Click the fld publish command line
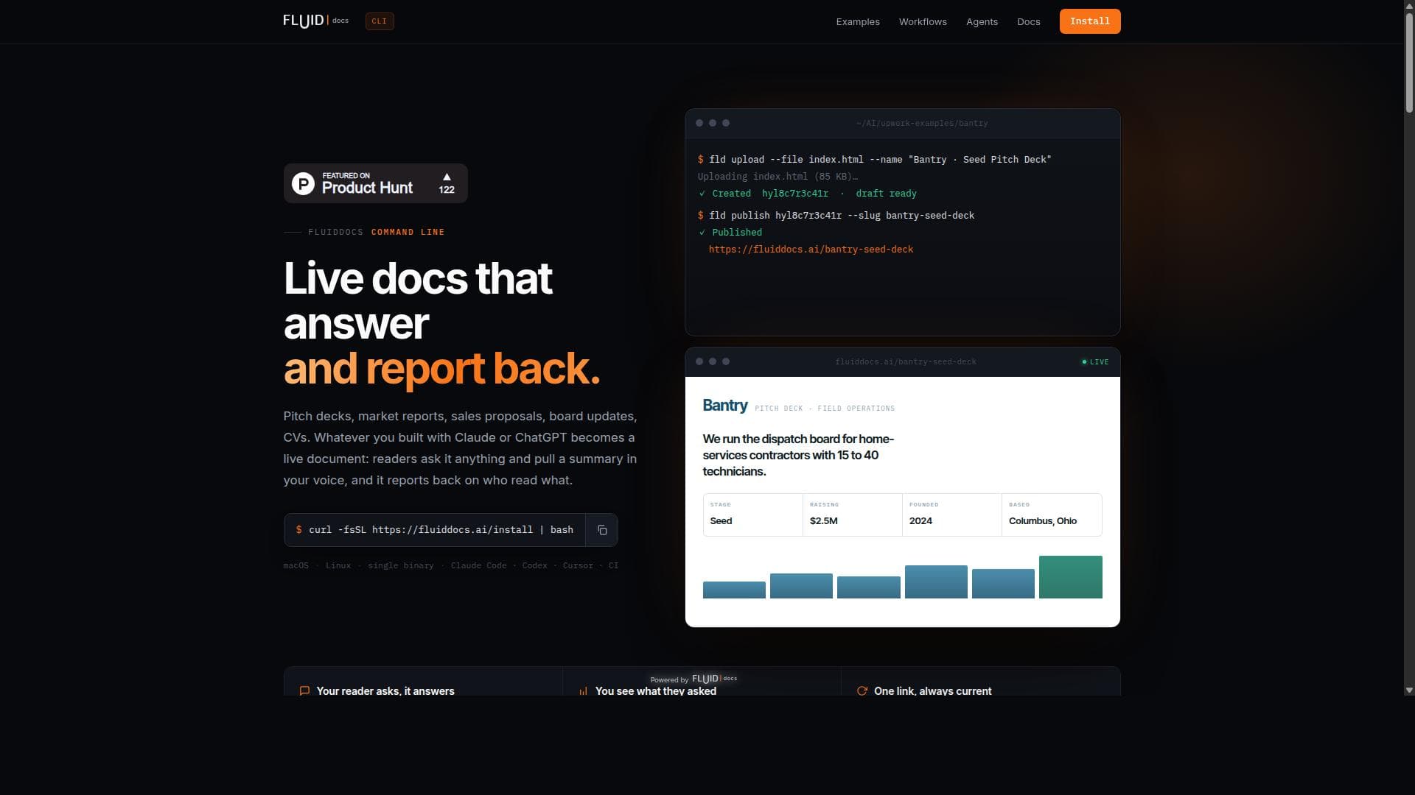 point(836,216)
